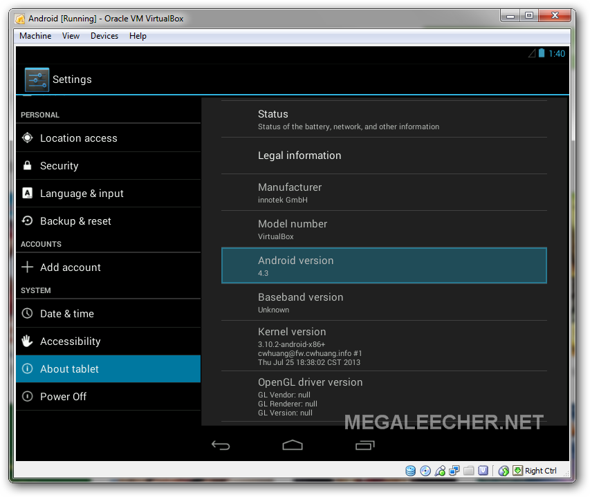
Task: Open Language & input settings
Action: (109, 194)
